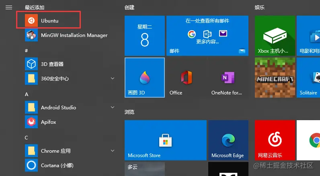Image resolution: width=320 pixels, height=176 pixels.
Task: Open the 邮件 mail tile
Action: pyautogui.click(x=207, y=36)
